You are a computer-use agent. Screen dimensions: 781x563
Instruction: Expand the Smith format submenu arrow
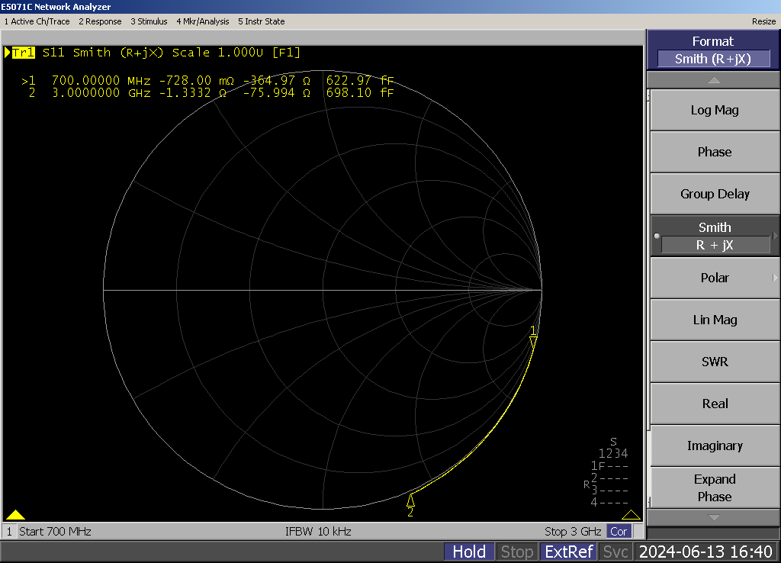775,236
